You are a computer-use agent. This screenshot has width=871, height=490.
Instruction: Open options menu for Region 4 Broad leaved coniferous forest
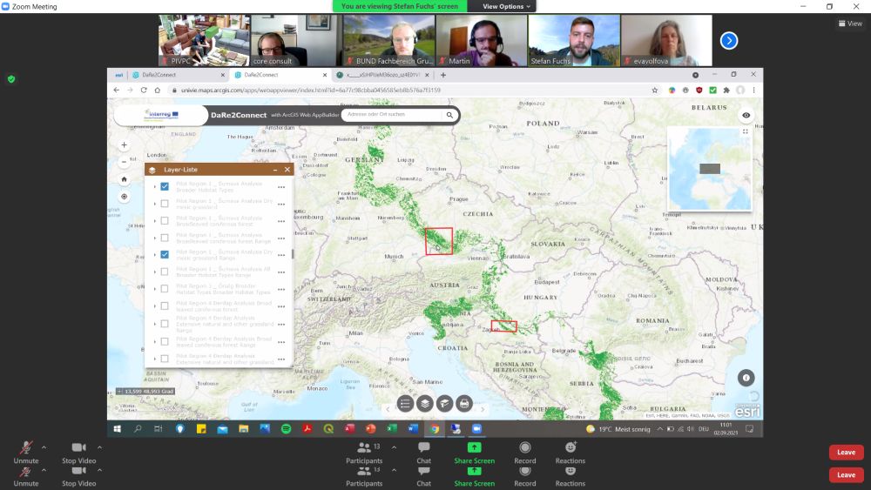coord(281,305)
